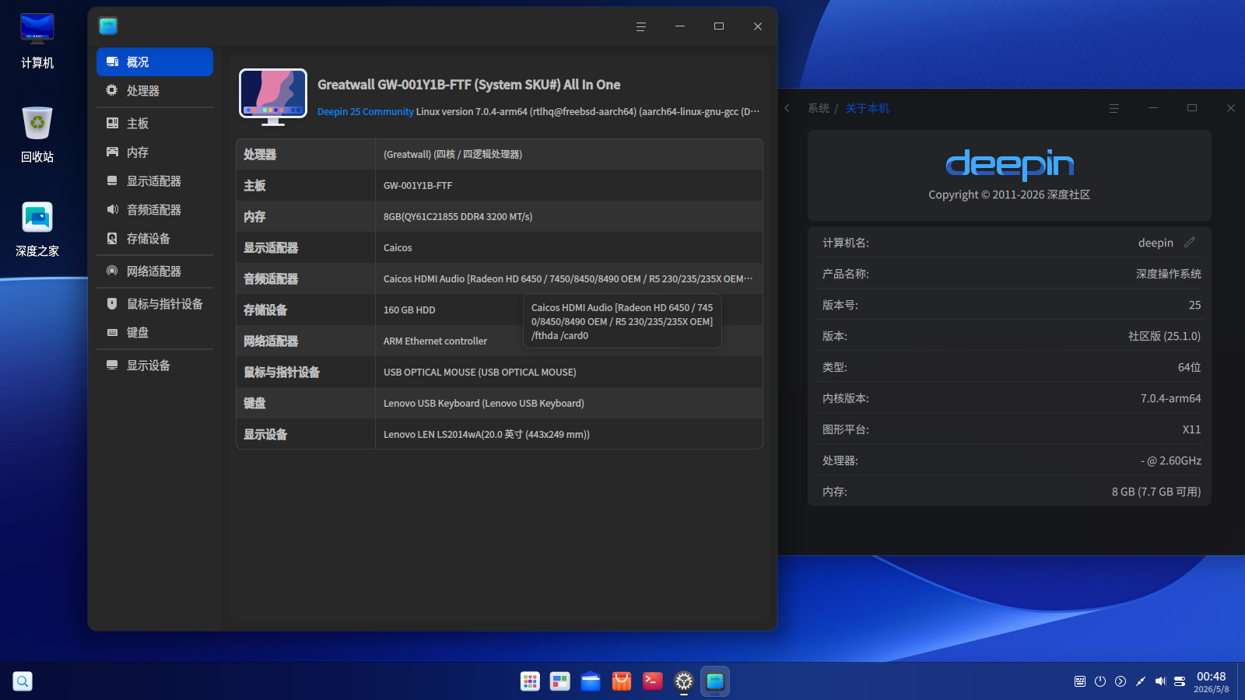The image size is (1245, 700).
Task: Open settings window hamburger menu
Action: pos(1114,108)
